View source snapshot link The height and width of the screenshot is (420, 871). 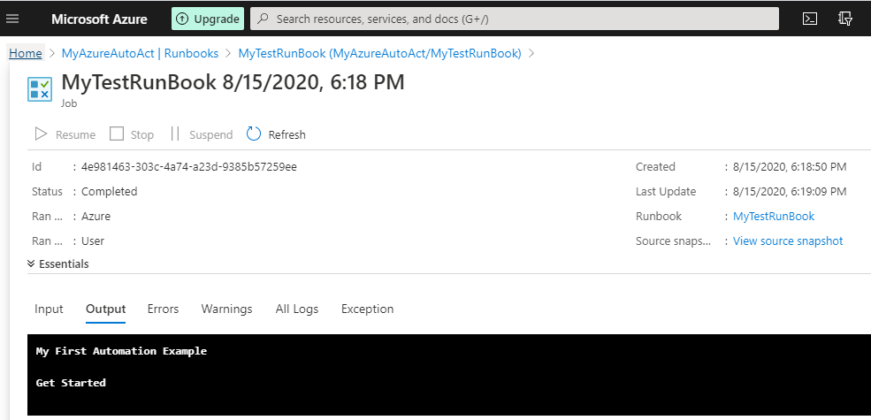pos(788,241)
